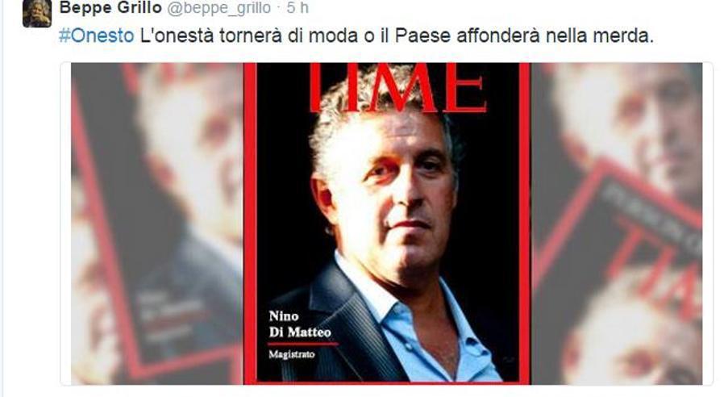Open the tweet via the 5 h timestamp

pos(298,7)
